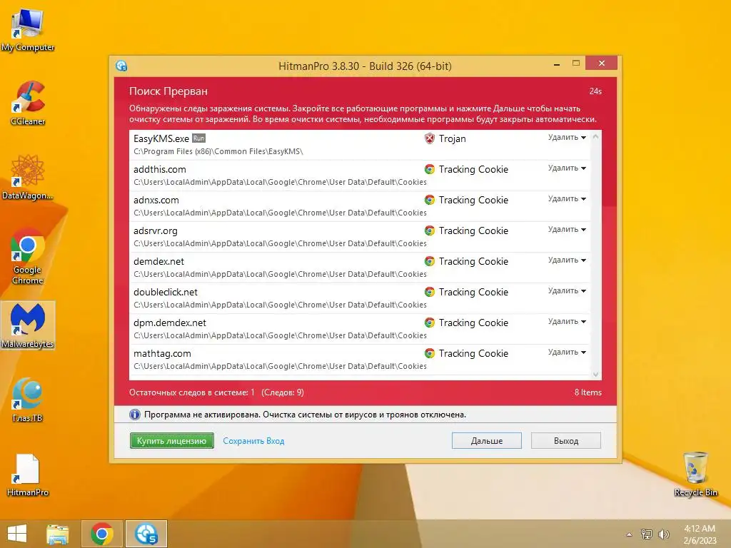
Task: Open the Удалить dropdown for adsrvr.org
Action: click(567, 230)
